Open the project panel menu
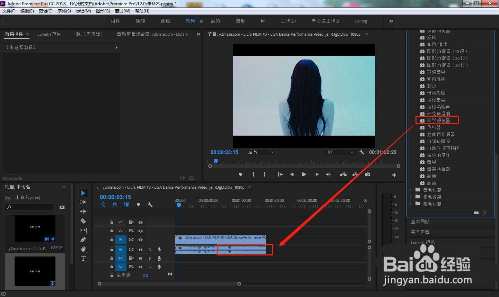The width and height of the screenshot is (499, 297). pyautogui.click(x=64, y=188)
